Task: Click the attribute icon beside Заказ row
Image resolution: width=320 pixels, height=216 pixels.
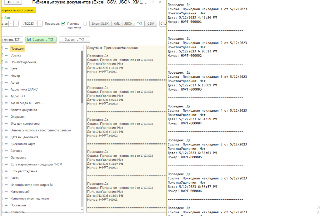Action: tap(6, 178)
